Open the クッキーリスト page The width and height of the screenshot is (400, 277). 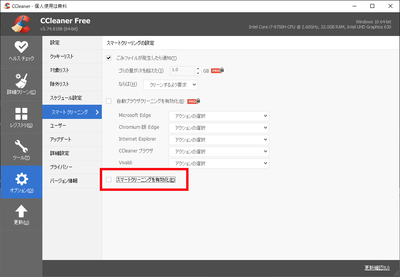click(x=72, y=56)
